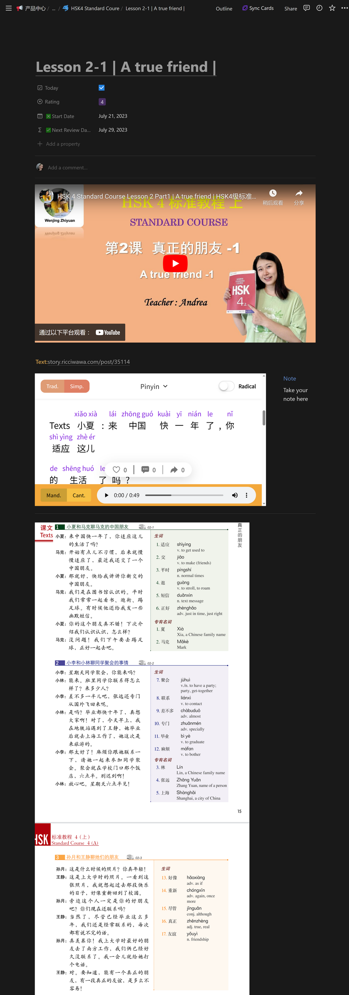Click the Share button in top bar
Screen dimensions: 349x995
[290, 8]
